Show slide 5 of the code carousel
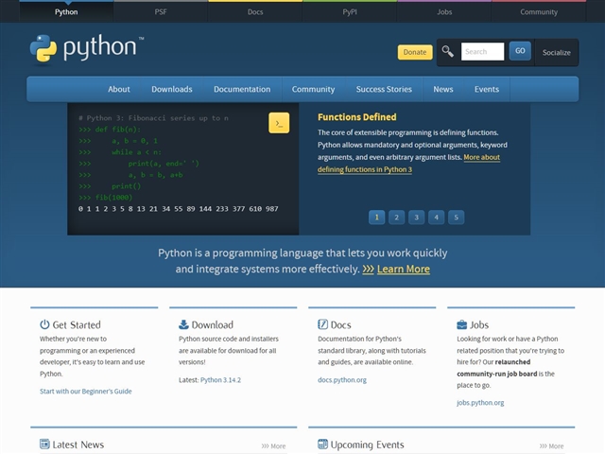This screenshot has height=454, width=605. [456, 218]
